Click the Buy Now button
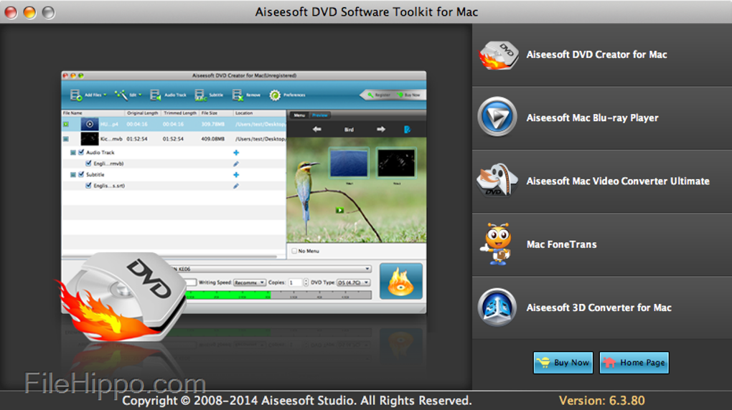The width and height of the screenshot is (732, 410). [x=563, y=363]
